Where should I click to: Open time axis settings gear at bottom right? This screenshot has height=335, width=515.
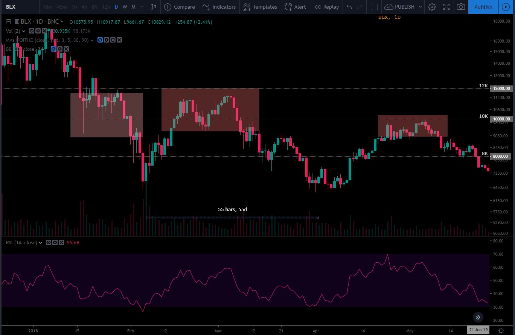pos(501,330)
